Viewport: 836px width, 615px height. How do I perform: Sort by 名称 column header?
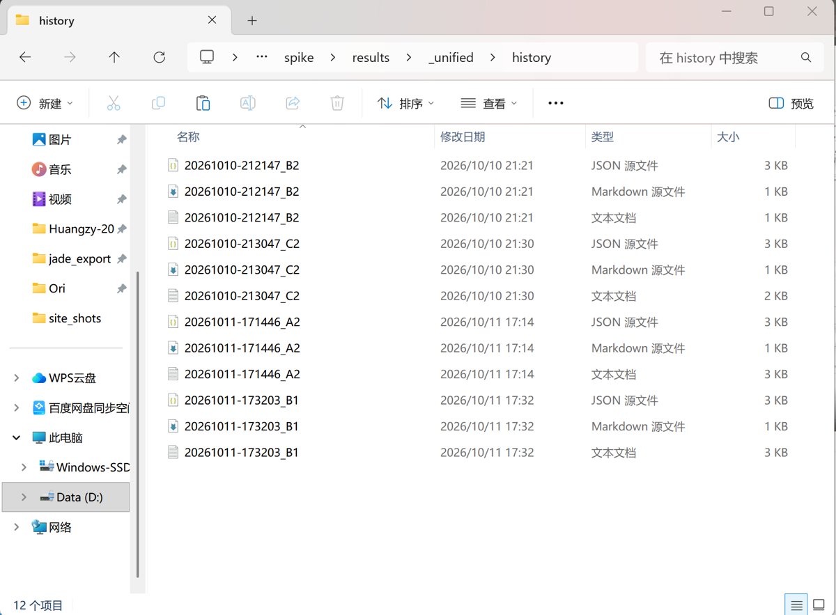click(x=188, y=137)
